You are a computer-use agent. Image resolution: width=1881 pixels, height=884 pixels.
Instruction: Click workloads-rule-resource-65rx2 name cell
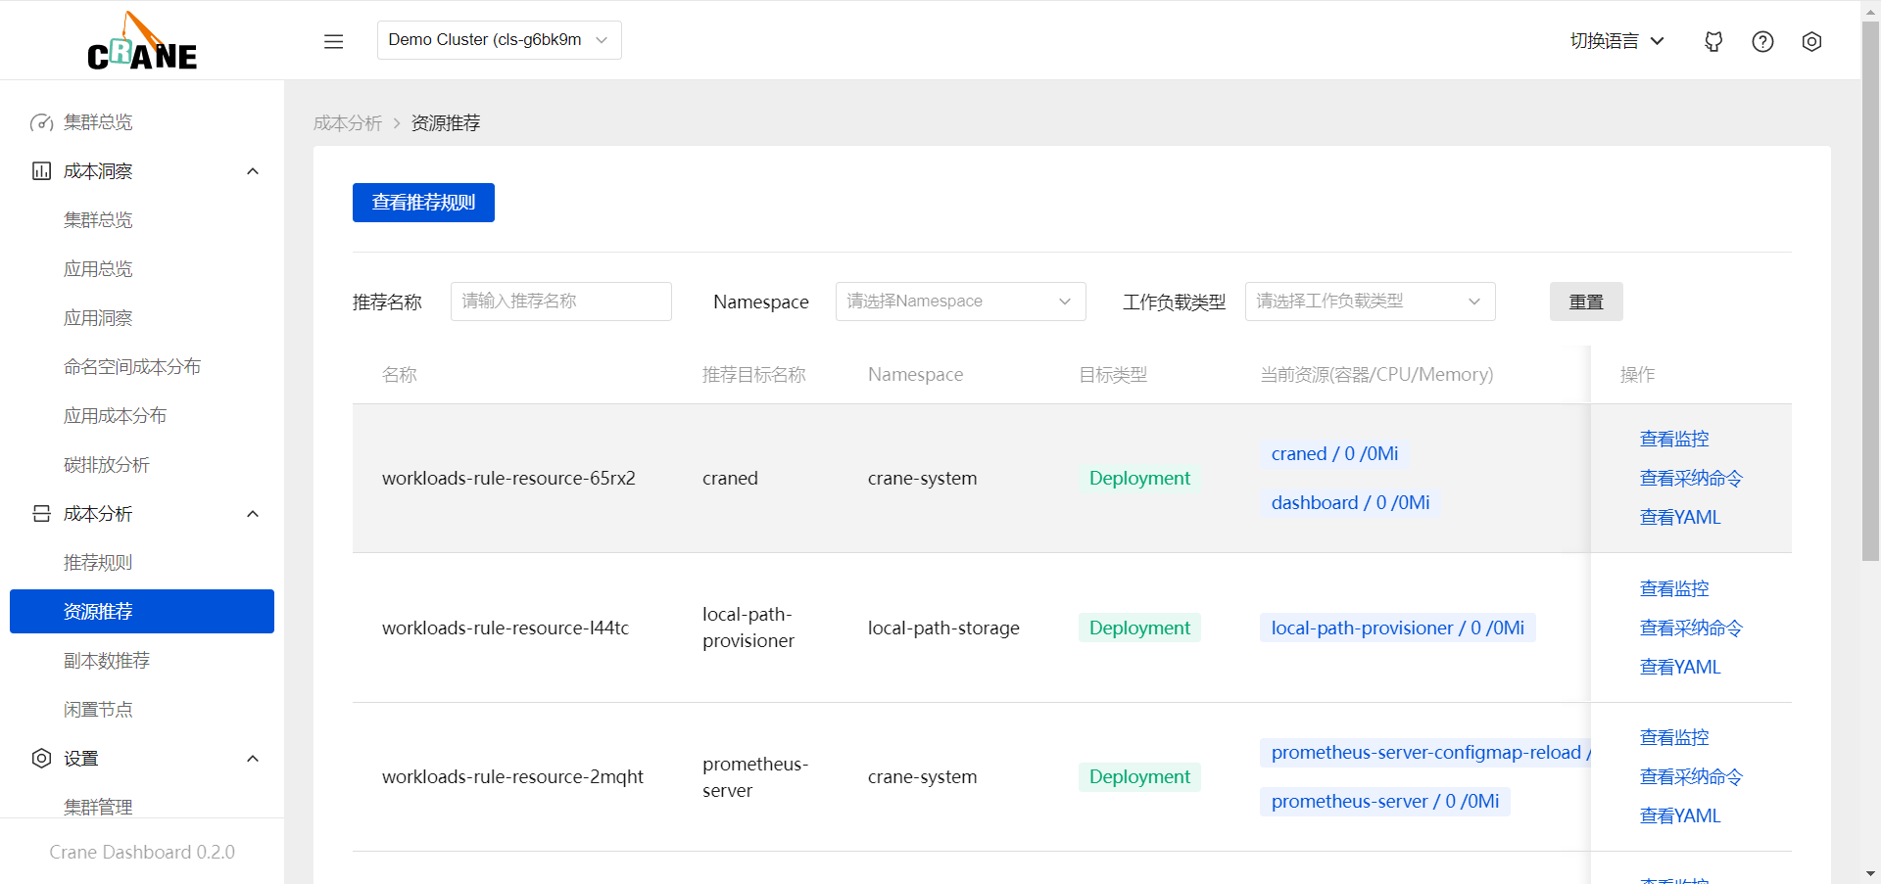(x=508, y=478)
